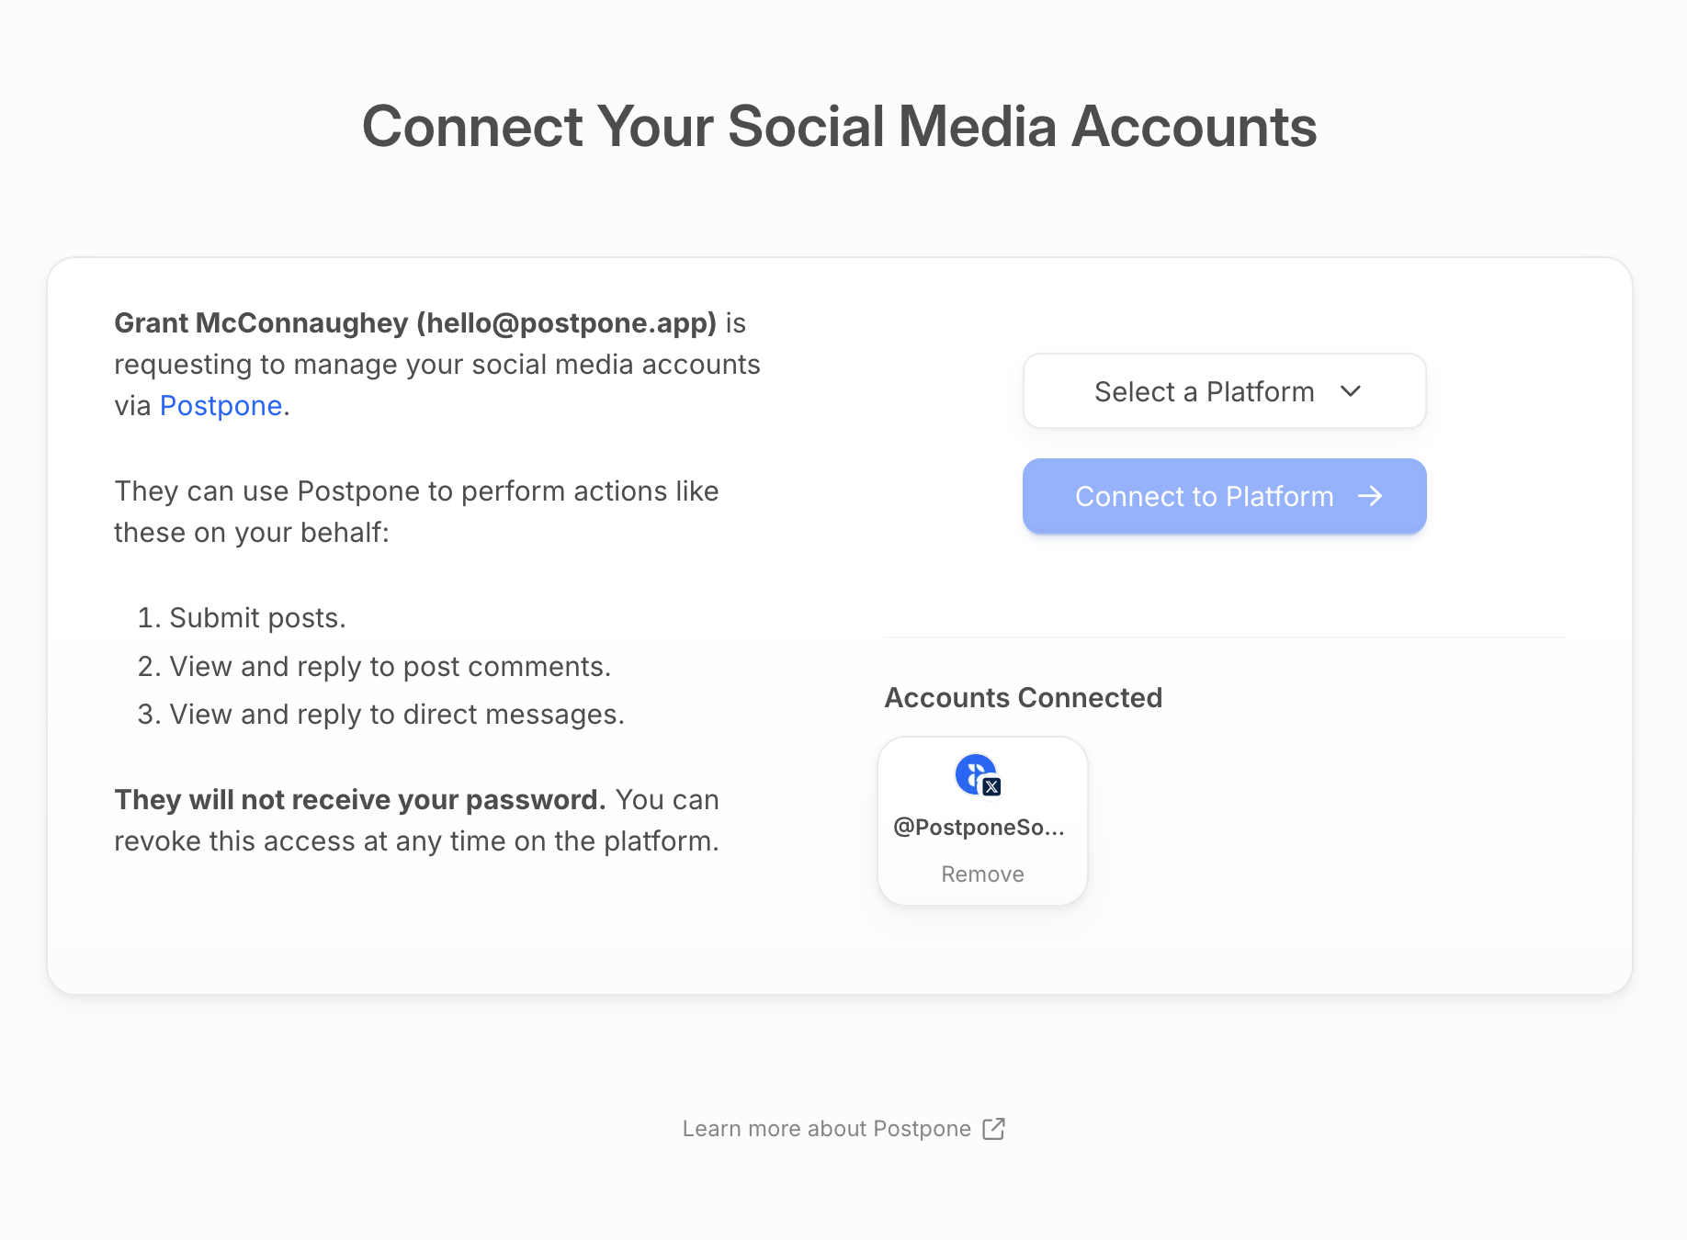Click the Postpone brand logo on the account card
Screen dimensions: 1687x1240
(974, 774)
